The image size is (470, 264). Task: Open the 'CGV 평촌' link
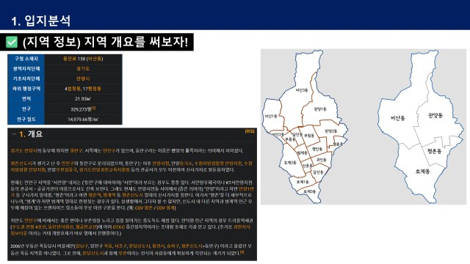(144, 208)
